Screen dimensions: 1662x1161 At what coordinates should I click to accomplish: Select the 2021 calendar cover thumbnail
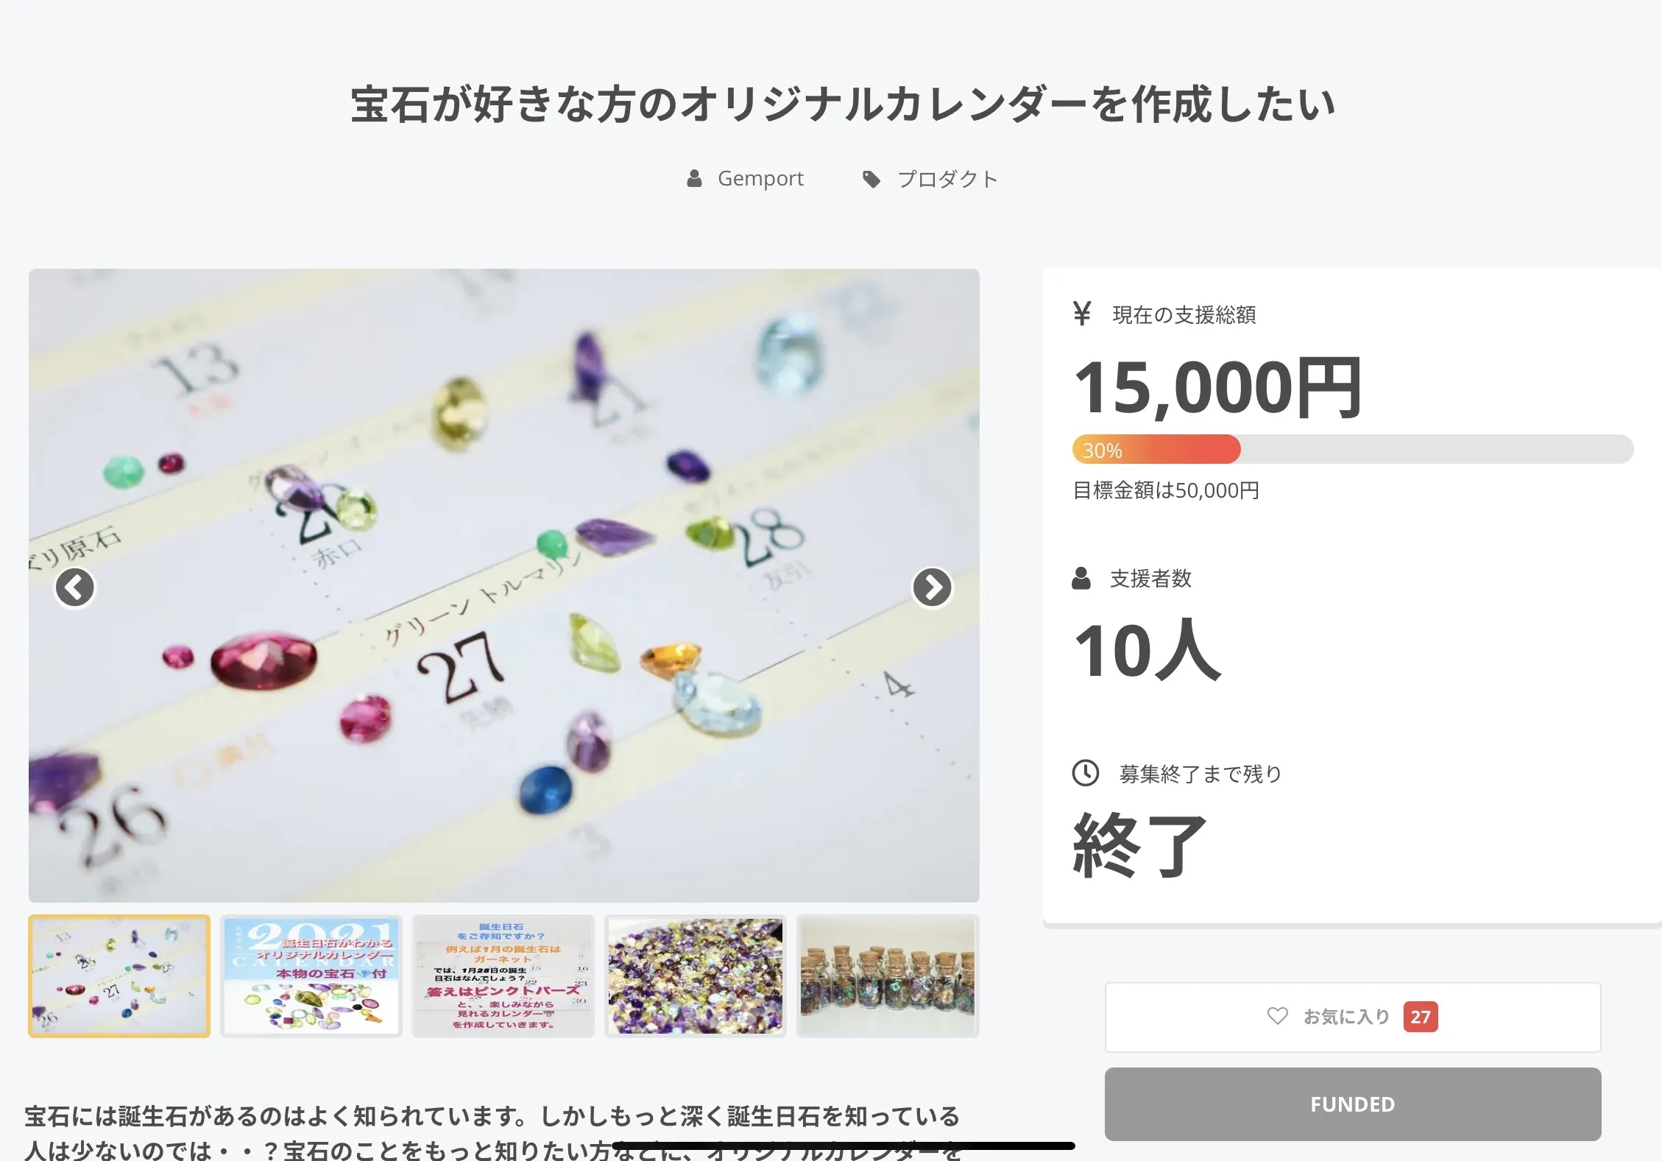tap(311, 976)
